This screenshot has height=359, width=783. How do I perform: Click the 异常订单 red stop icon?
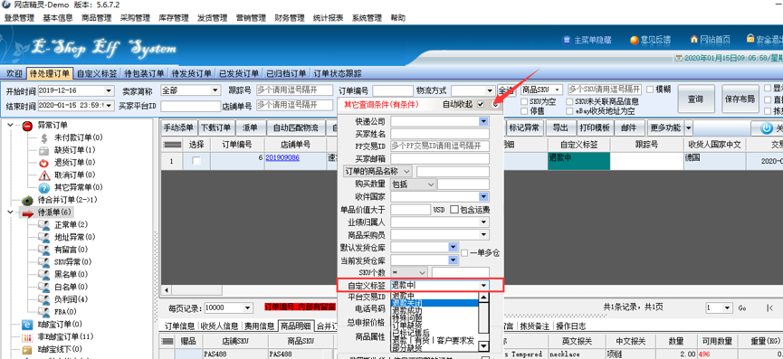click(28, 125)
